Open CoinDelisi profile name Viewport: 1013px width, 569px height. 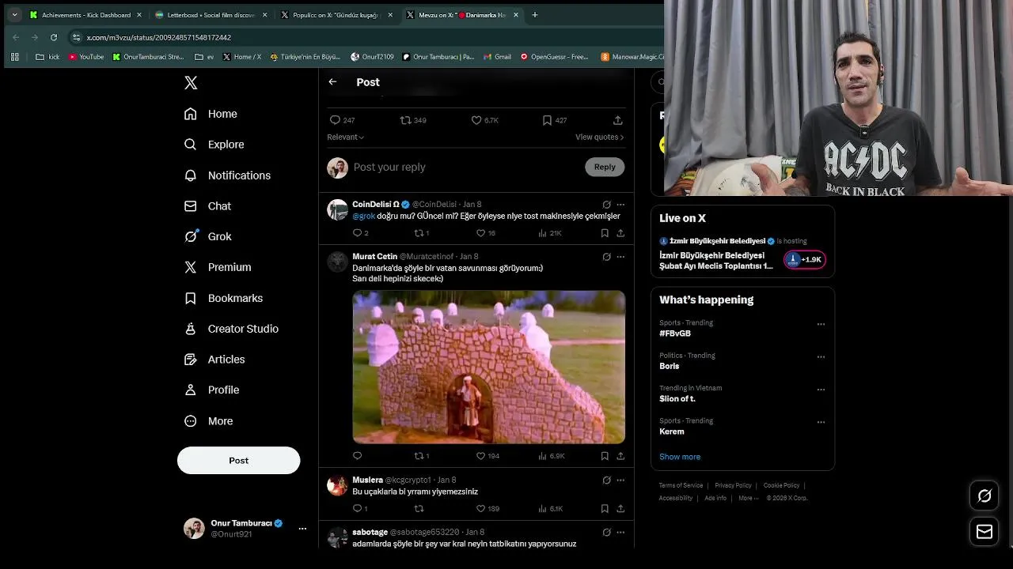(376, 205)
